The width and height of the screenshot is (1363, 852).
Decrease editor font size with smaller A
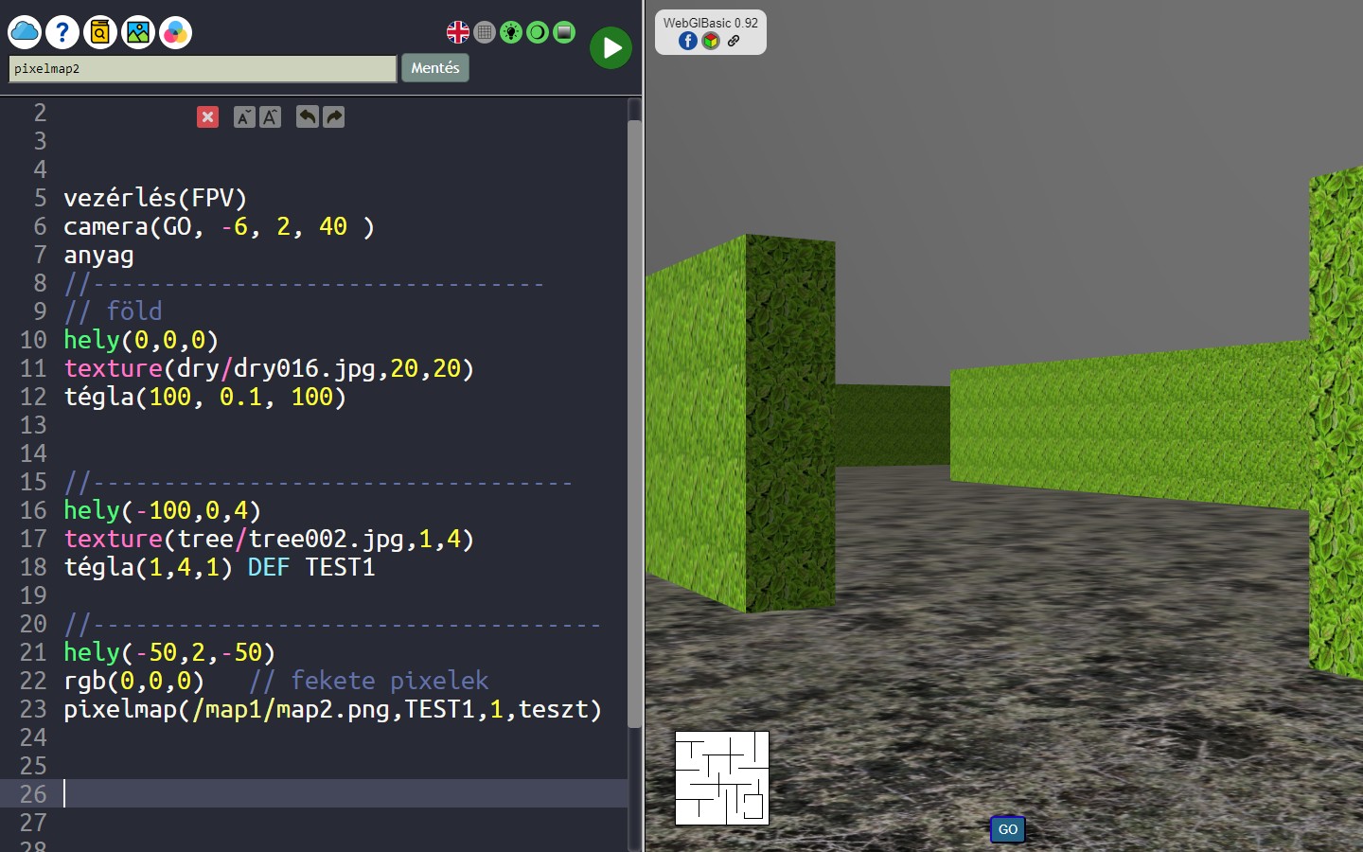(244, 117)
